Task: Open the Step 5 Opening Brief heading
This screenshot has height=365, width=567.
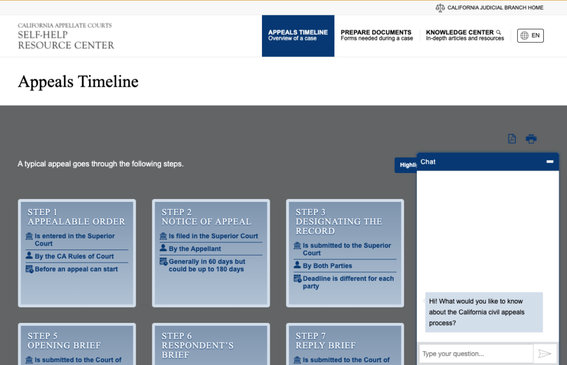Action: 64,341
